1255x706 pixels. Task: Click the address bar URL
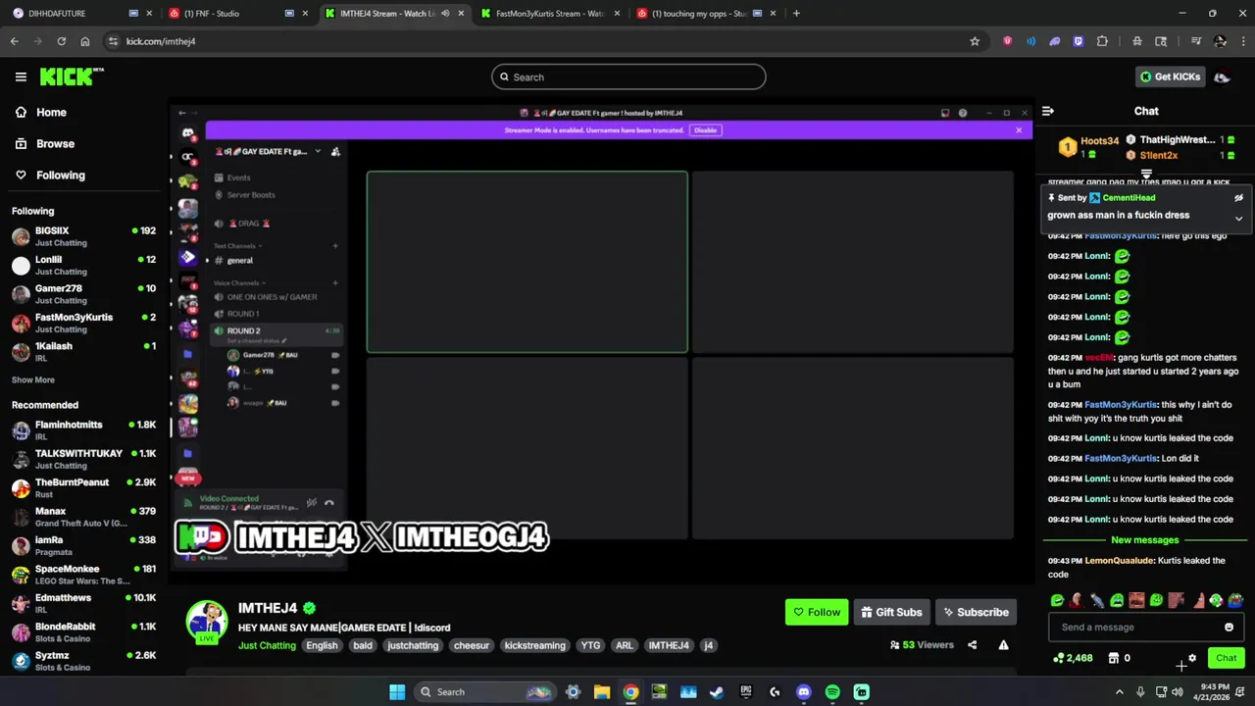pyautogui.click(x=161, y=41)
